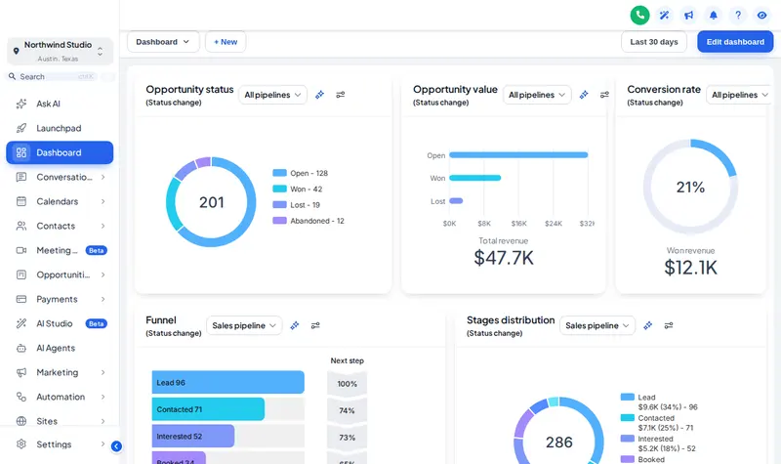The image size is (781, 464).
Task: Click the Lost - 19 legend entry
Action: pos(297,205)
